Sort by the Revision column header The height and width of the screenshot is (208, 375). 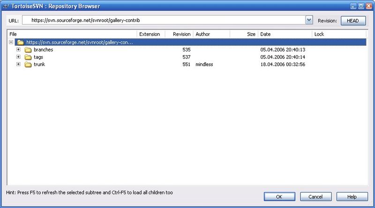(x=179, y=34)
